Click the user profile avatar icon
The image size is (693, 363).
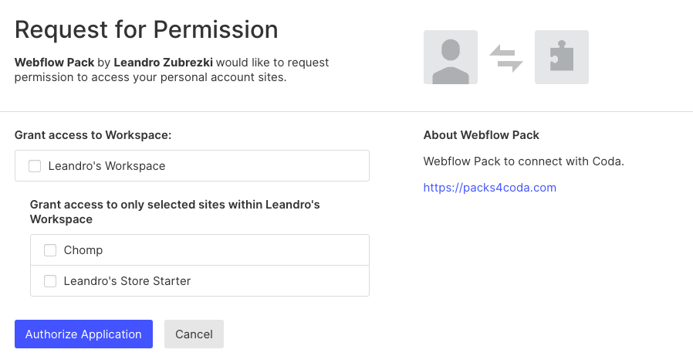450,57
